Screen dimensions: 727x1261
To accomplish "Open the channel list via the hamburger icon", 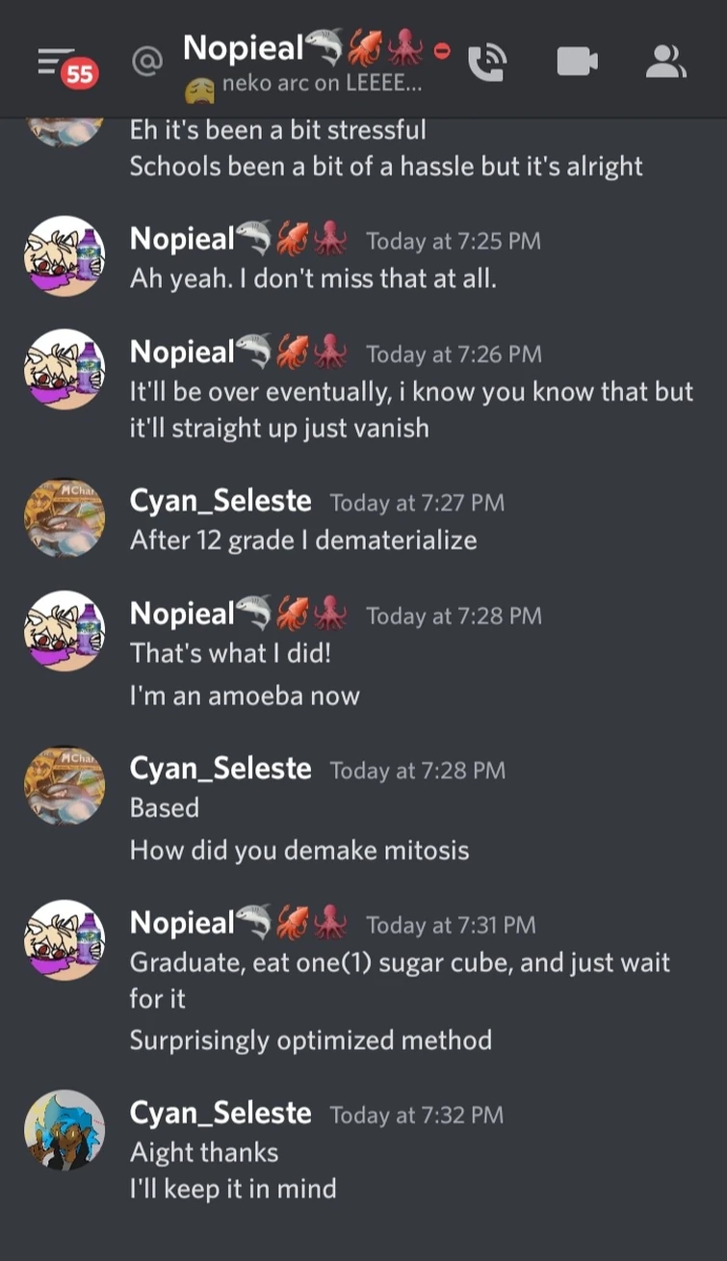I will 48,58.
